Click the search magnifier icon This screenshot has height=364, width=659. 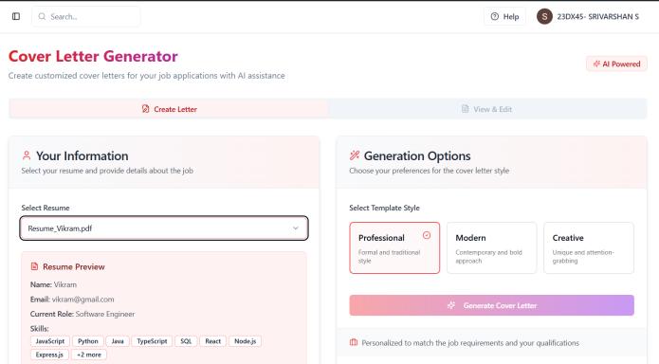[x=42, y=16]
